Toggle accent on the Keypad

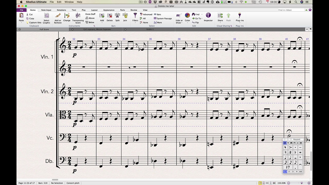point(290,147)
